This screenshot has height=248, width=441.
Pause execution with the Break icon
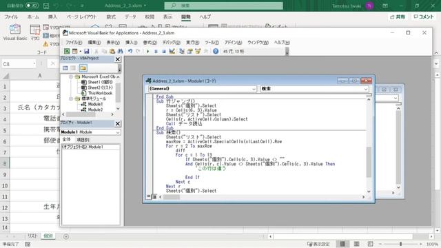(x=156, y=51)
